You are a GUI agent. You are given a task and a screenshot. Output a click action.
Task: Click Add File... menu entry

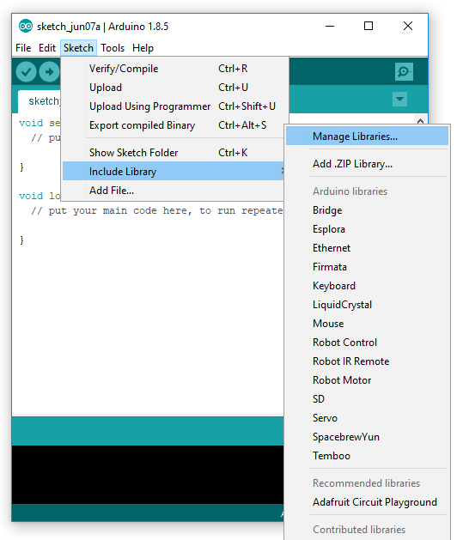173,191
